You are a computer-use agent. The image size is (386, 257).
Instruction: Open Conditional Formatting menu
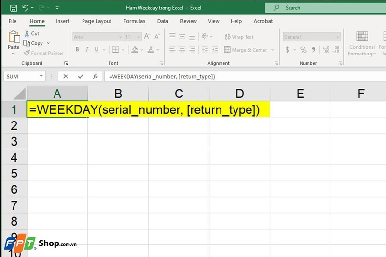point(362,44)
